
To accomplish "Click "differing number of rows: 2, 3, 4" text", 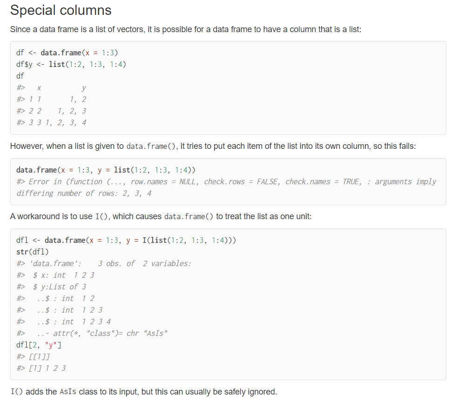I will coord(84,193).
